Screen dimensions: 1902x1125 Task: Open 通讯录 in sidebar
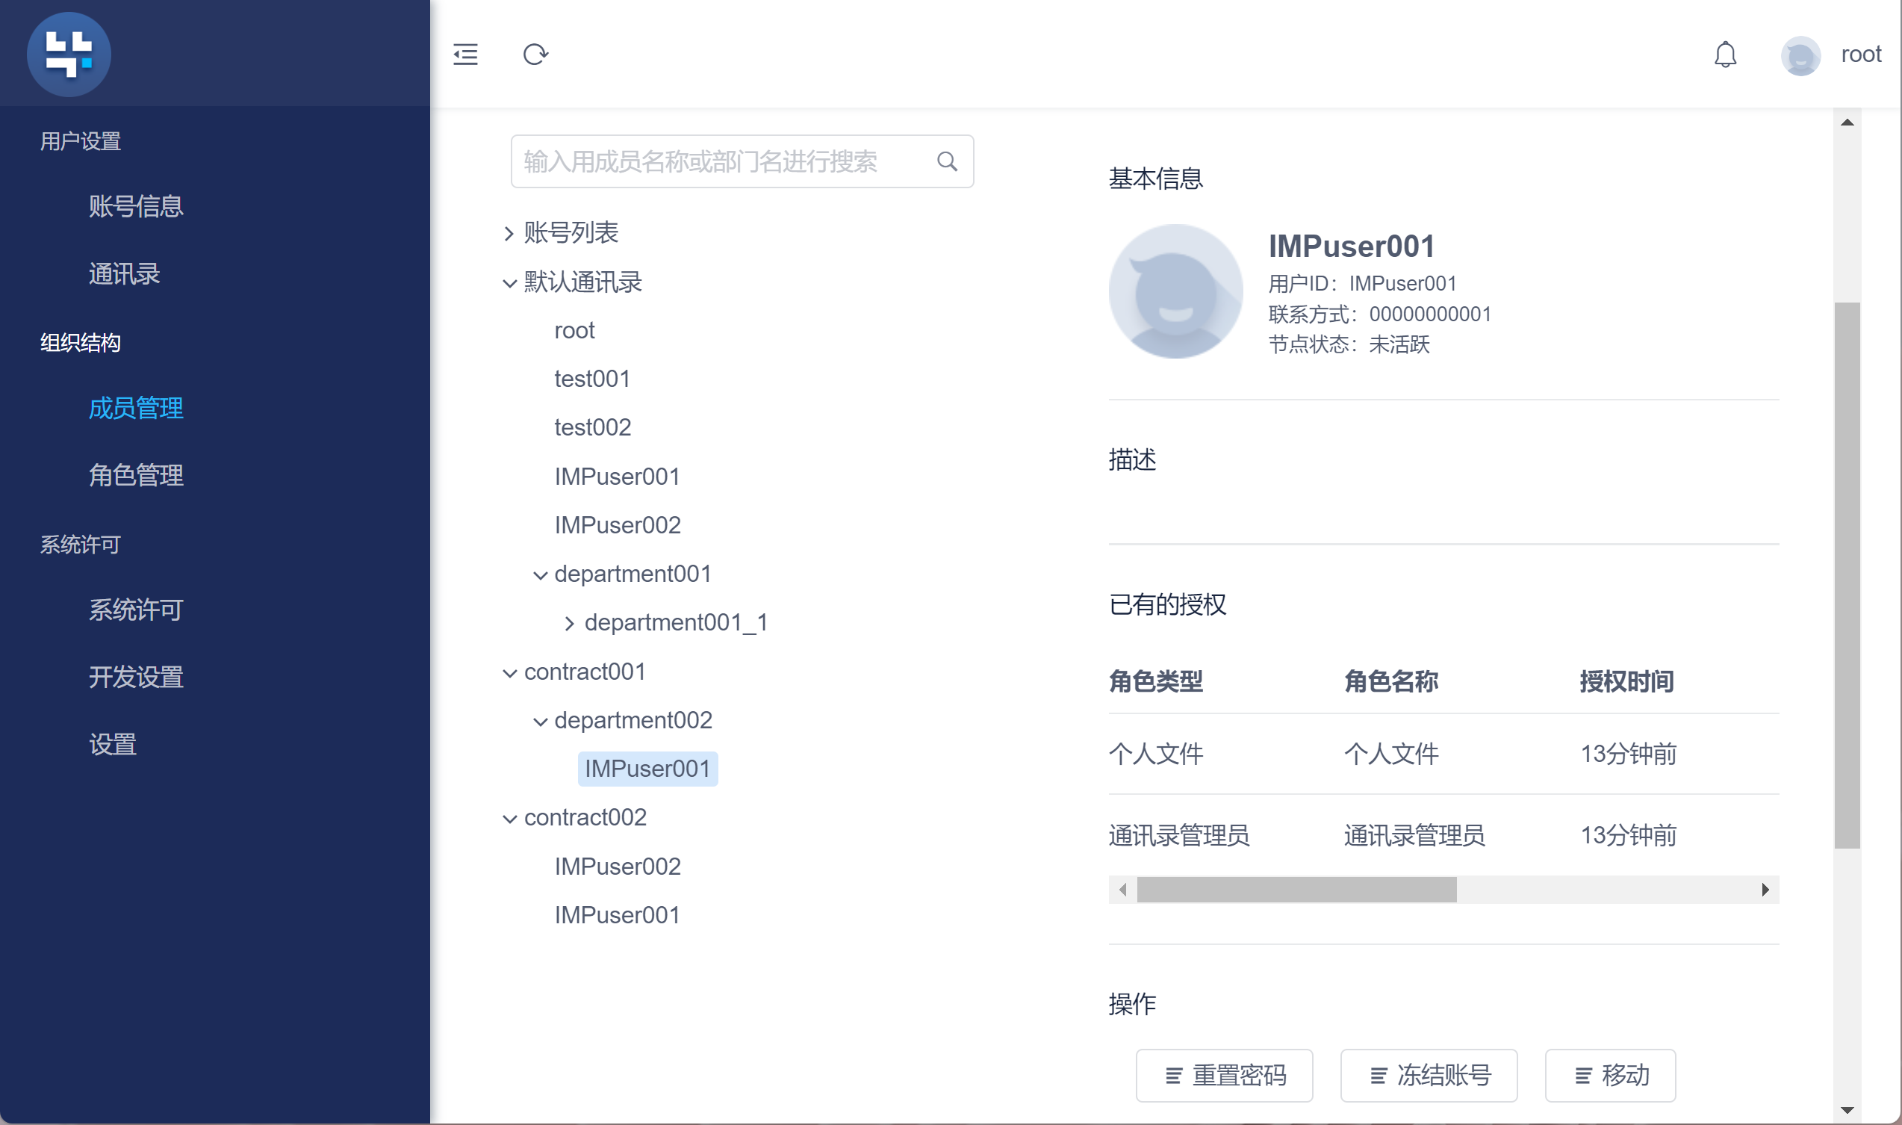(x=124, y=273)
